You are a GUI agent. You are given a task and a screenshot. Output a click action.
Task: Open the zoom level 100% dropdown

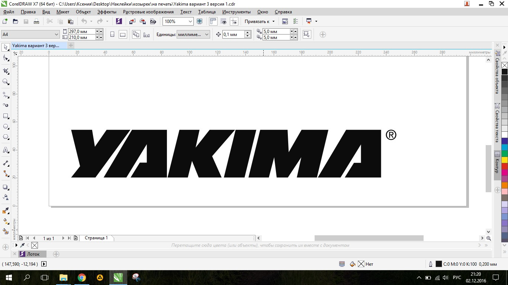[190, 22]
